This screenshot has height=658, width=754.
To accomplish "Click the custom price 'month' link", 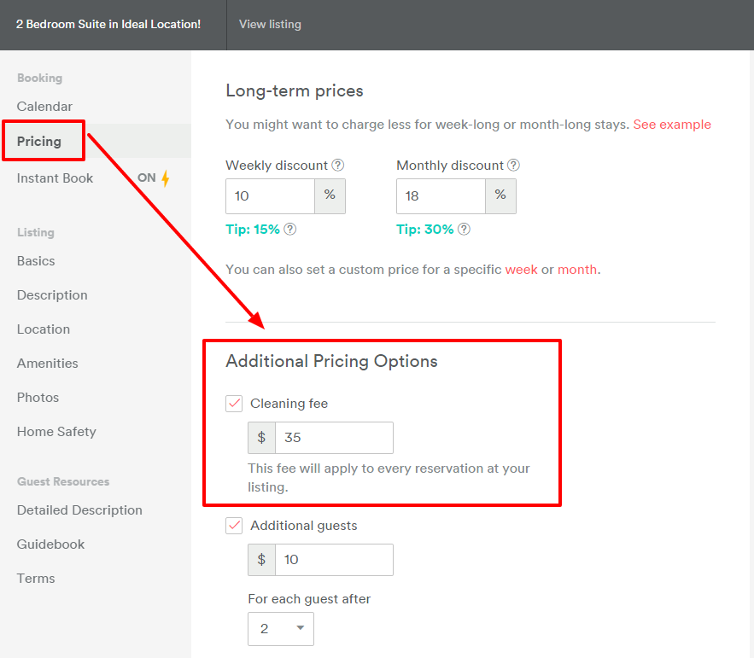I will pos(577,270).
